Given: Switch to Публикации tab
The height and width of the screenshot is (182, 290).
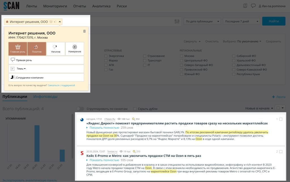Looking at the screenshot, I should pyautogui.click(x=15, y=96).
